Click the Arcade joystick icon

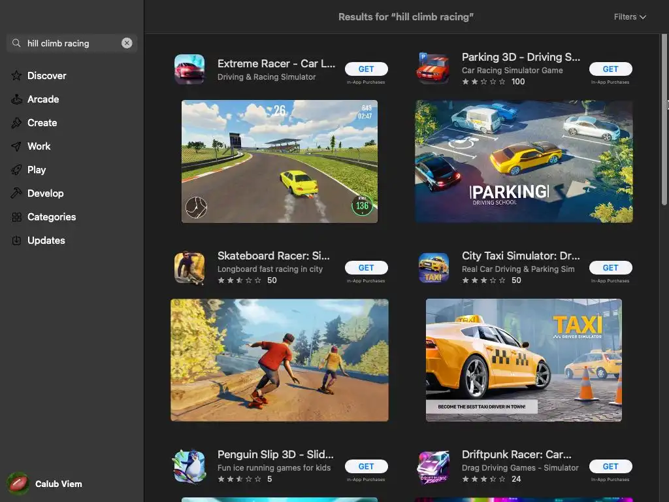tap(16, 99)
